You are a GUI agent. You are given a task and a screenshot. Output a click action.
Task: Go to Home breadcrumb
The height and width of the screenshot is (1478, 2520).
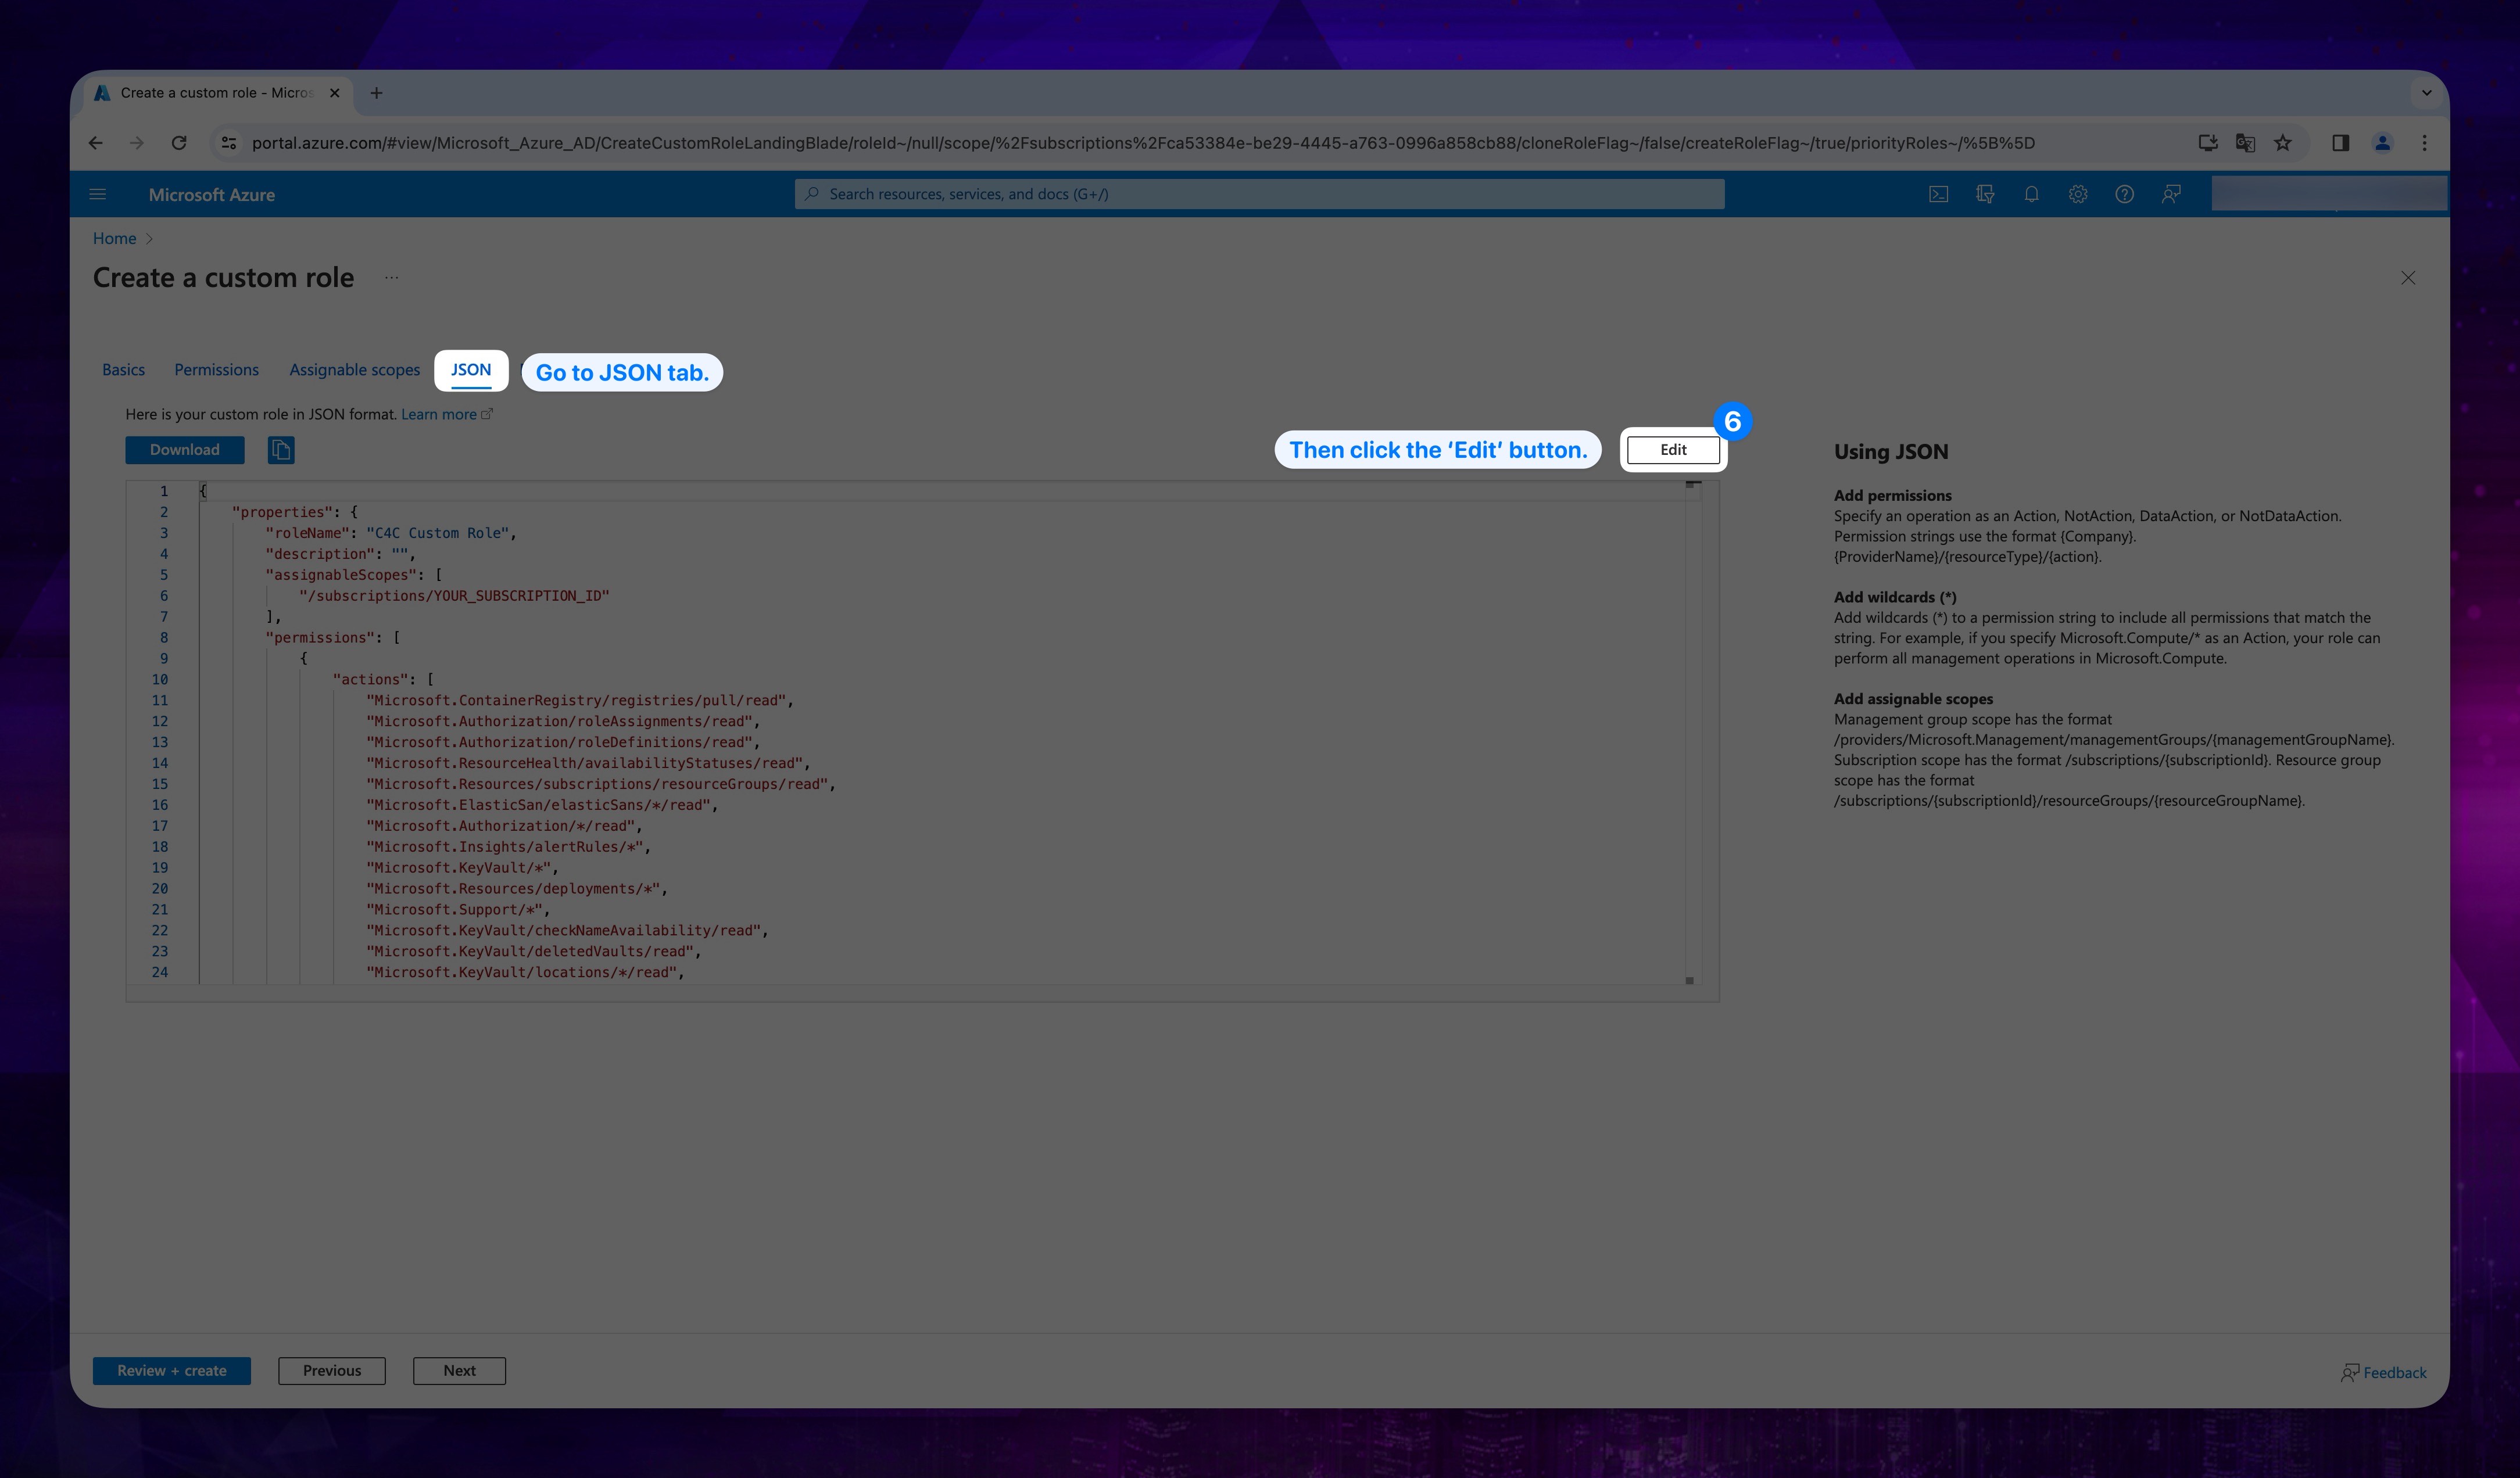114,238
